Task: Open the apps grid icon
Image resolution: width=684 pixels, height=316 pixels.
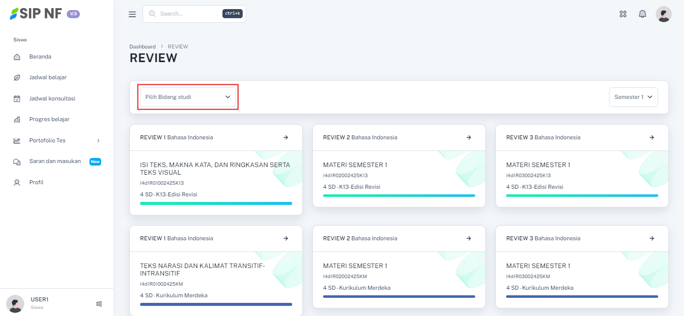Action: click(x=623, y=14)
